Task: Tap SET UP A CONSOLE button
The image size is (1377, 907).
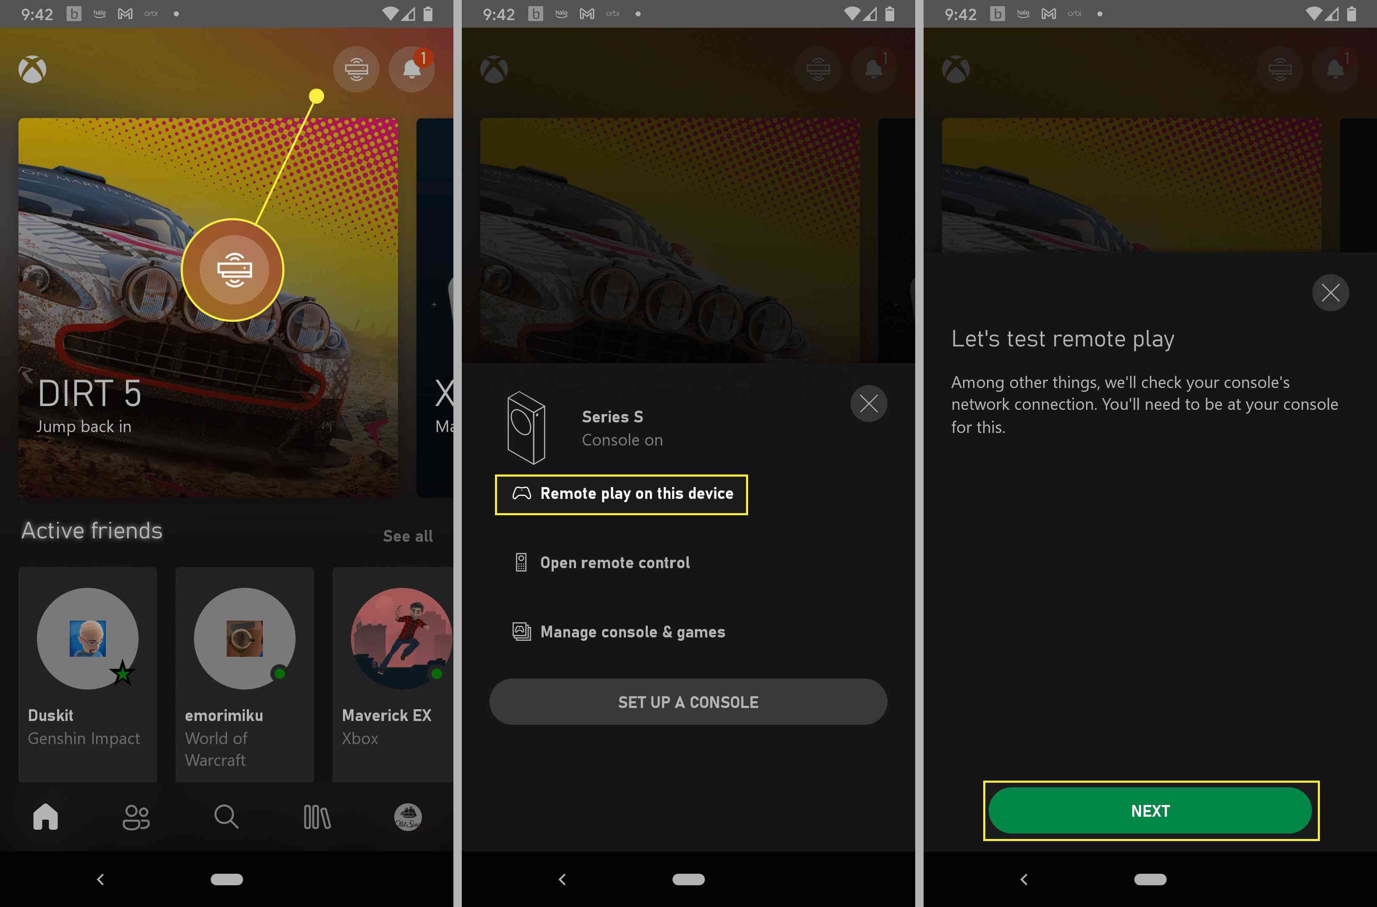Action: click(x=688, y=702)
